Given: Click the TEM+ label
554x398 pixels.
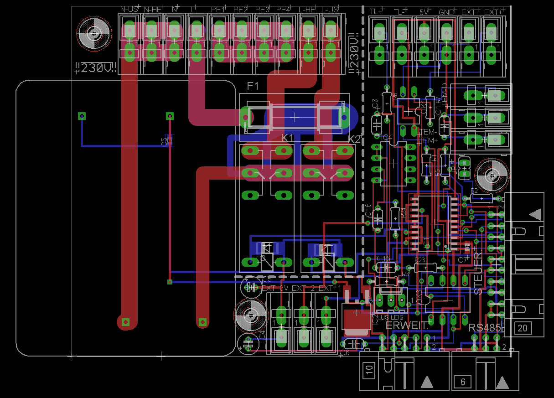Looking at the screenshot, I should (x=428, y=140).
